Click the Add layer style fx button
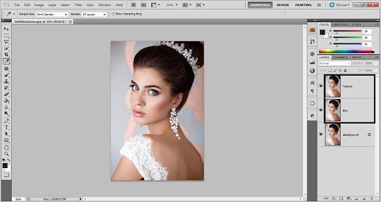 pyautogui.click(x=334, y=198)
